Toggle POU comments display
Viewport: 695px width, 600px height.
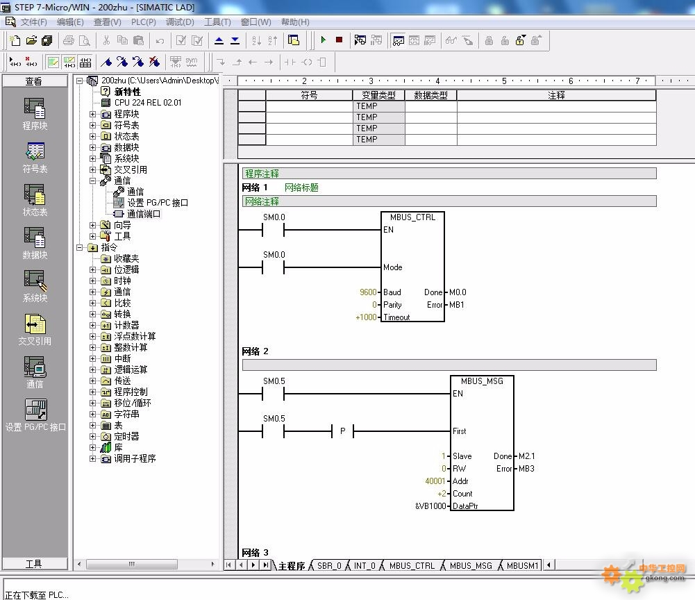(53, 62)
